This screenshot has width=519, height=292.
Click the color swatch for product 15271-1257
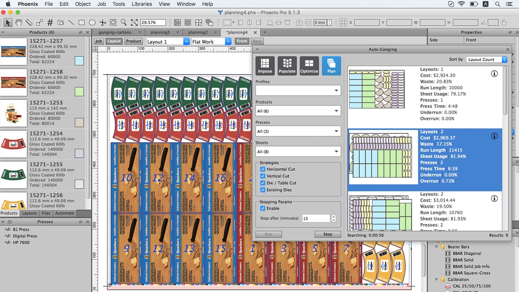click(79, 61)
